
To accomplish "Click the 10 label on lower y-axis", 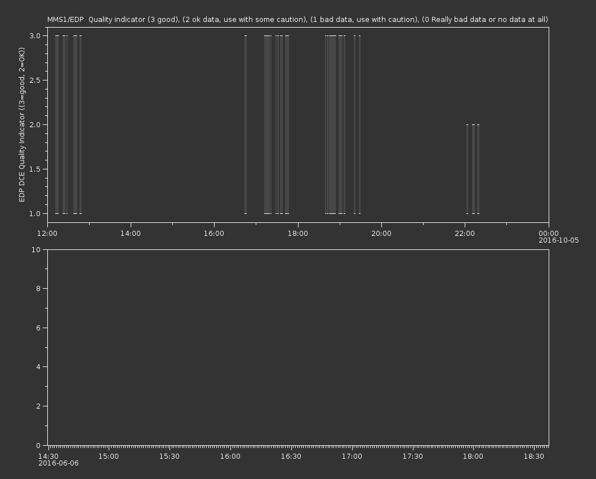I will pyautogui.click(x=36, y=249).
